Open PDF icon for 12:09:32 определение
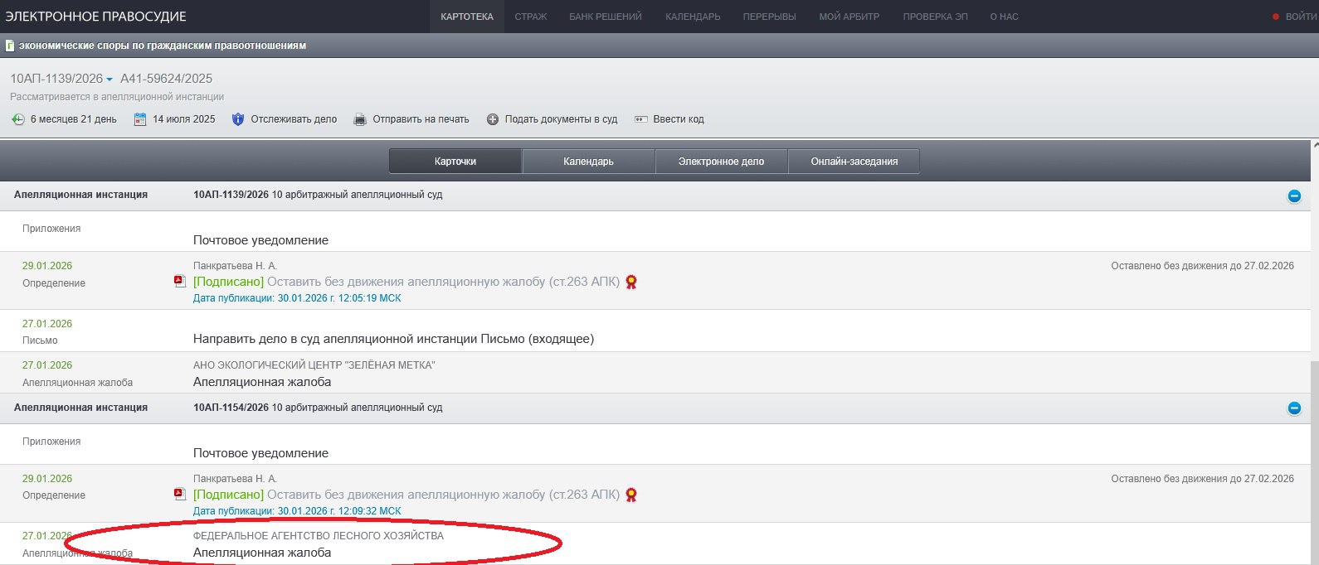Screen dimensions: 1319x565 179,495
